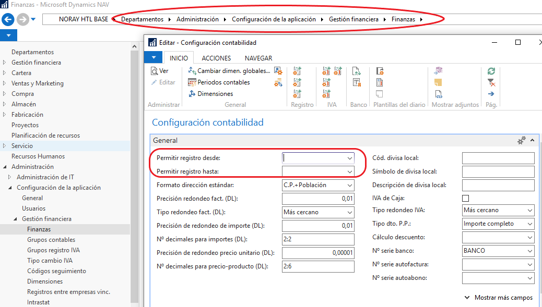Open the Permitir registro desde dropdown
The height and width of the screenshot is (307, 542).
point(349,158)
